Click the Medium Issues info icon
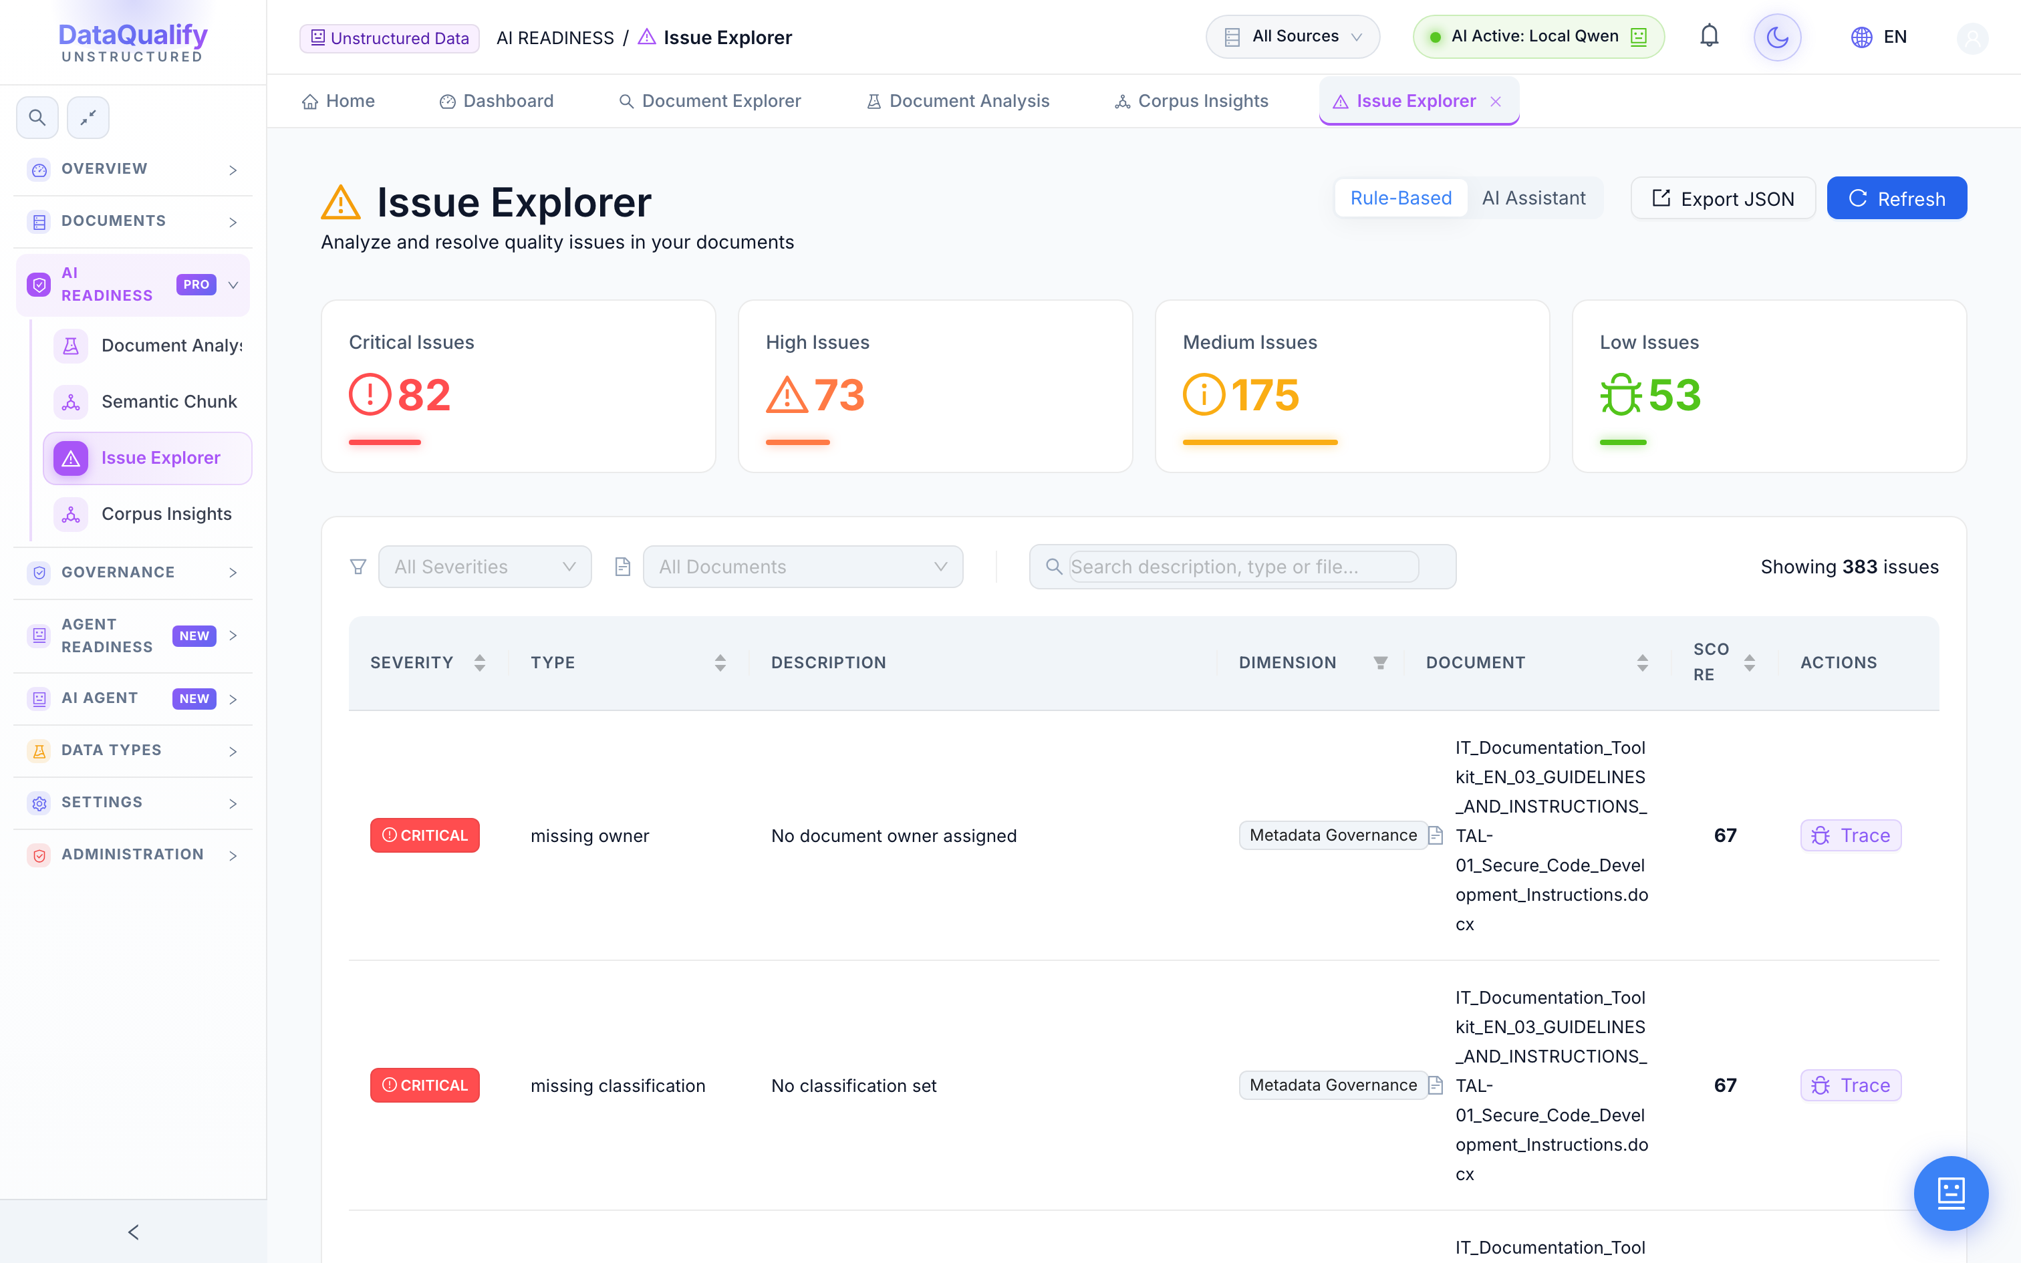The width and height of the screenshot is (2021, 1263). coord(1204,395)
